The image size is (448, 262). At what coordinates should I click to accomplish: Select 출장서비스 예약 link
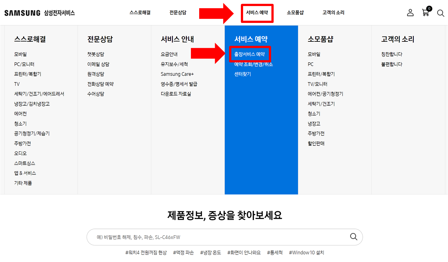tap(249, 54)
